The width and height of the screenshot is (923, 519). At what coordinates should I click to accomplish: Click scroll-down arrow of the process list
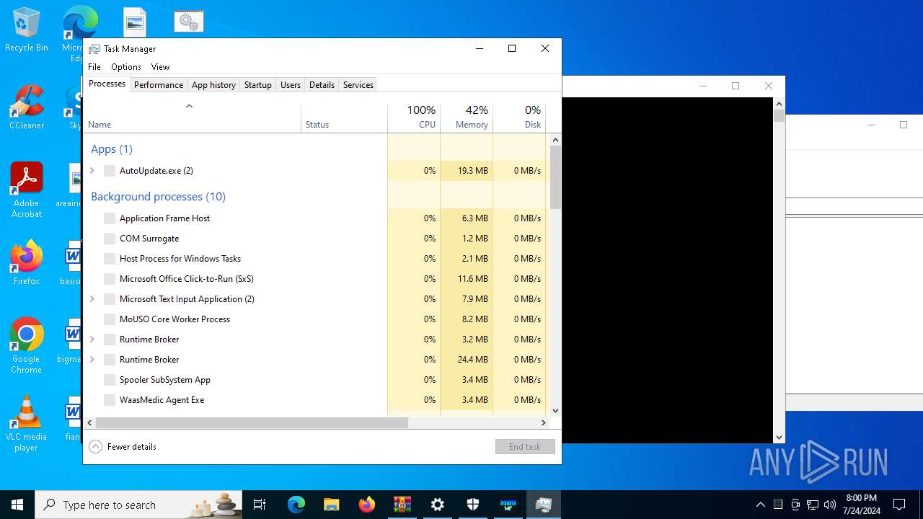coord(555,411)
